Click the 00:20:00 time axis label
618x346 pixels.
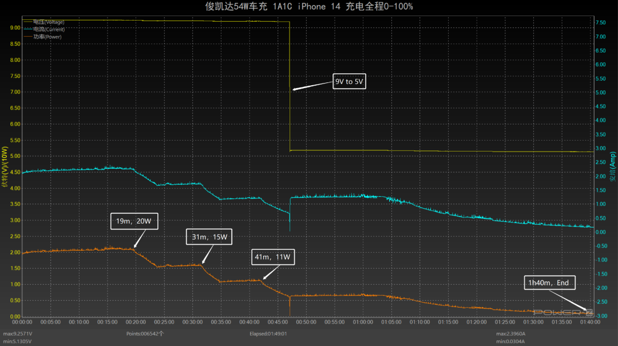tap(136, 322)
